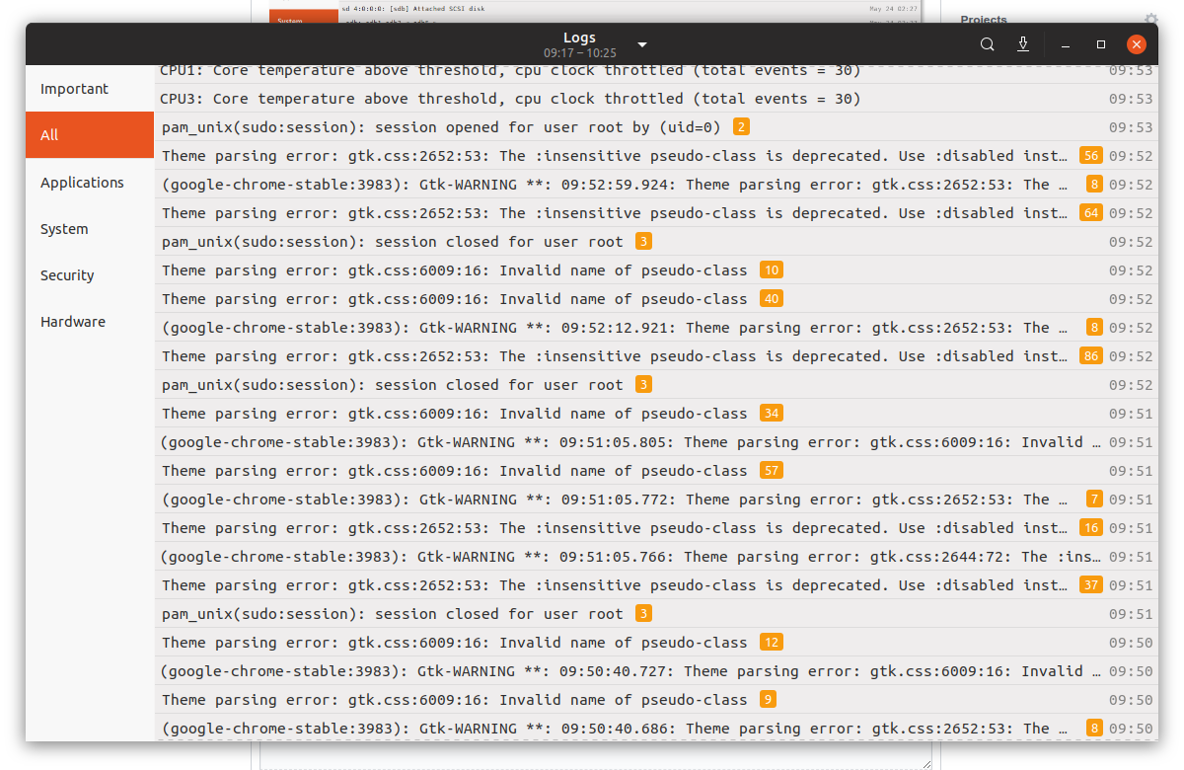Screen dimensions: 1184x770
Task: Click the export logs download icon
Action: tap(1023, 44)
